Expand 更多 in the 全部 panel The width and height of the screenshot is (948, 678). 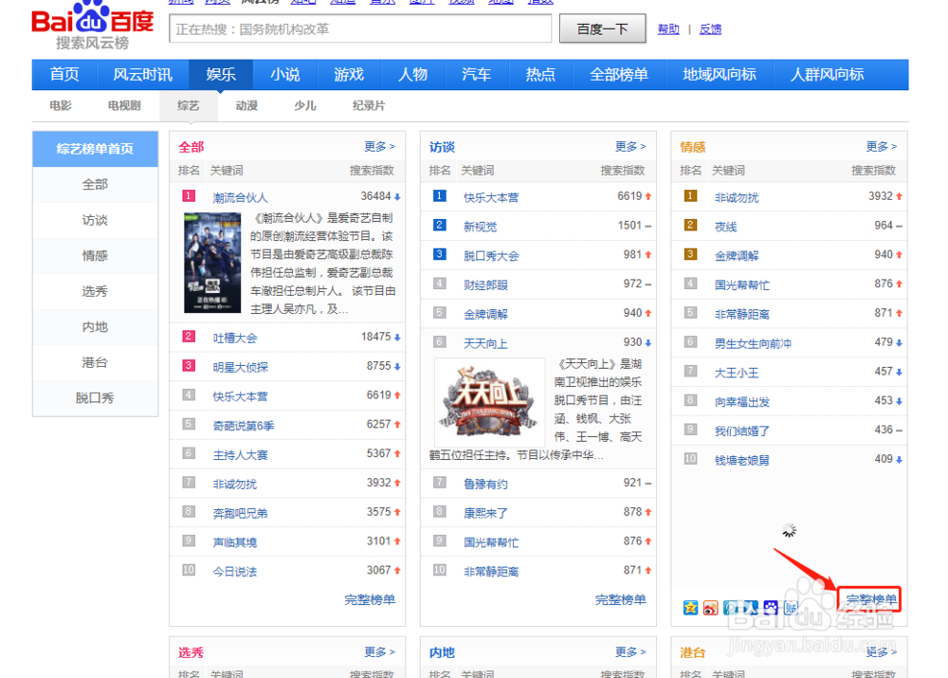point(380,146)
